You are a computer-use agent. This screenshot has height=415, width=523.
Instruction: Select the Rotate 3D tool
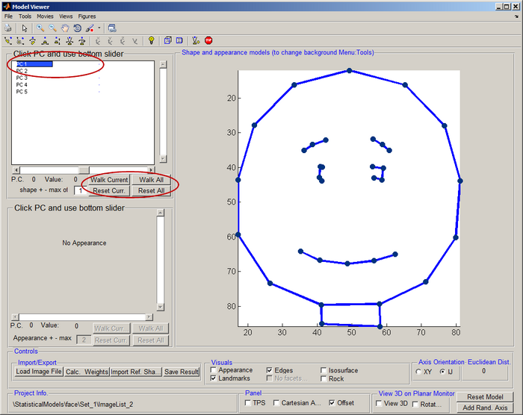(x=77, y=28)
